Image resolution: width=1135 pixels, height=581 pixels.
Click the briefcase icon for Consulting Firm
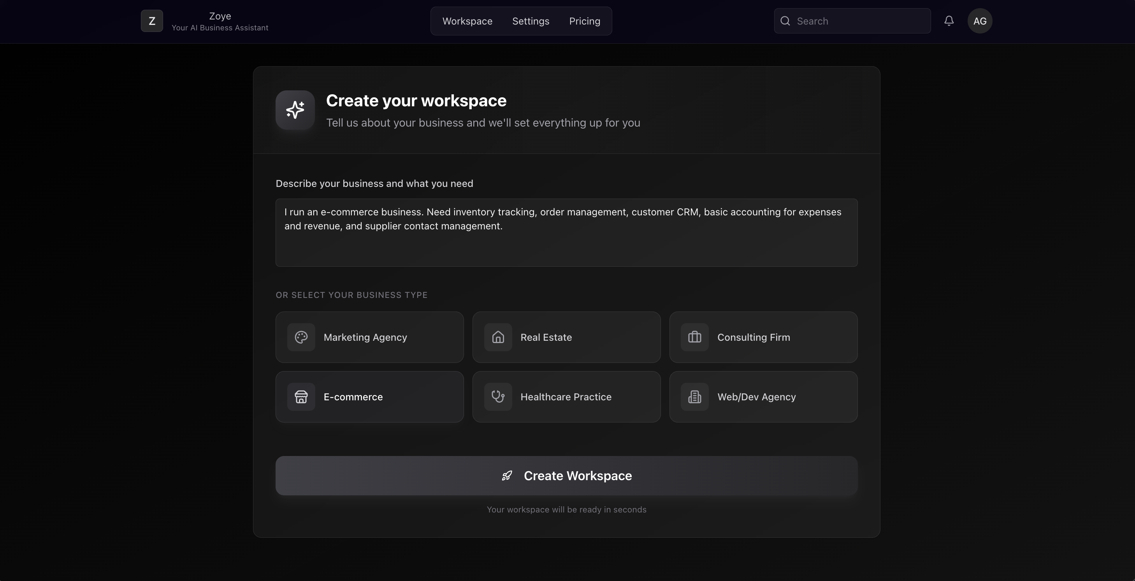point(695,337)
